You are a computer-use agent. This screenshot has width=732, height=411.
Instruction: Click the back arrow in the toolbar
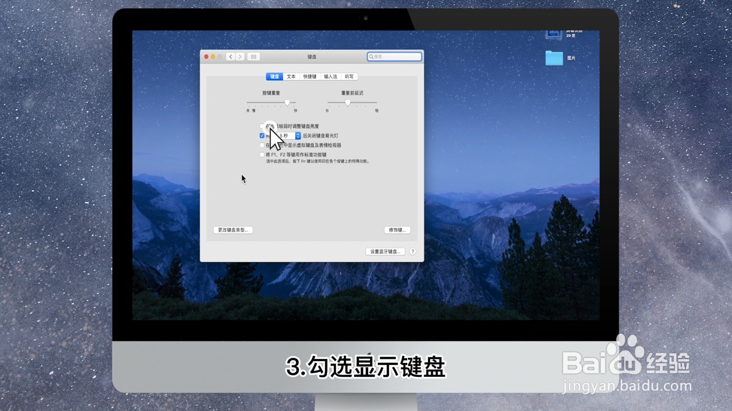(x=230, y=57)
